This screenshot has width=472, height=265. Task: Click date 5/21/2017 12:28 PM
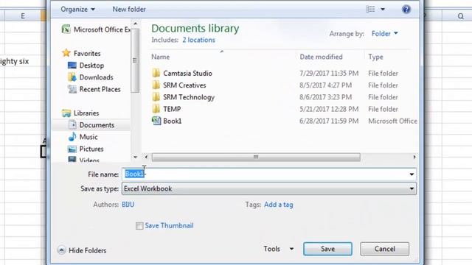tap(329, 109)
